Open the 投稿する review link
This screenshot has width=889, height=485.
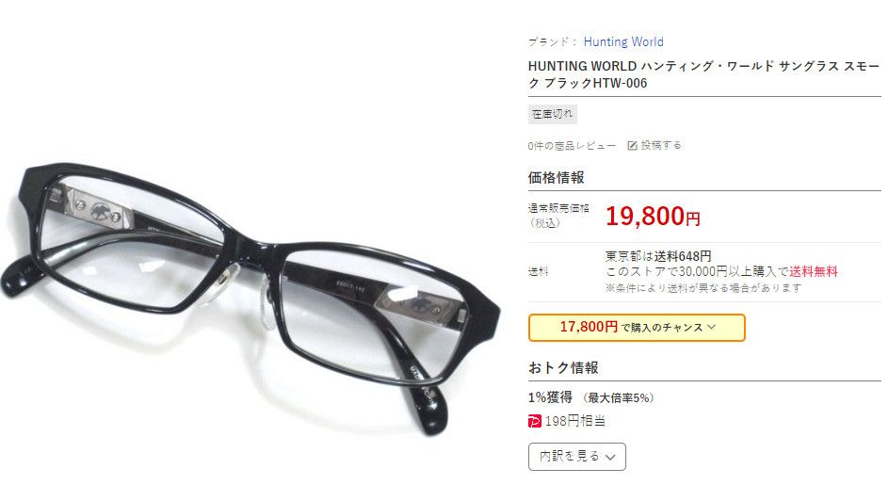click(660, 146)
